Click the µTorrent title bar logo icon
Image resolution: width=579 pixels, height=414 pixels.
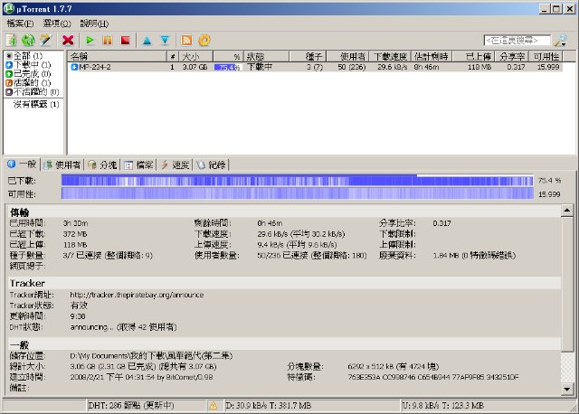point(9,8)
